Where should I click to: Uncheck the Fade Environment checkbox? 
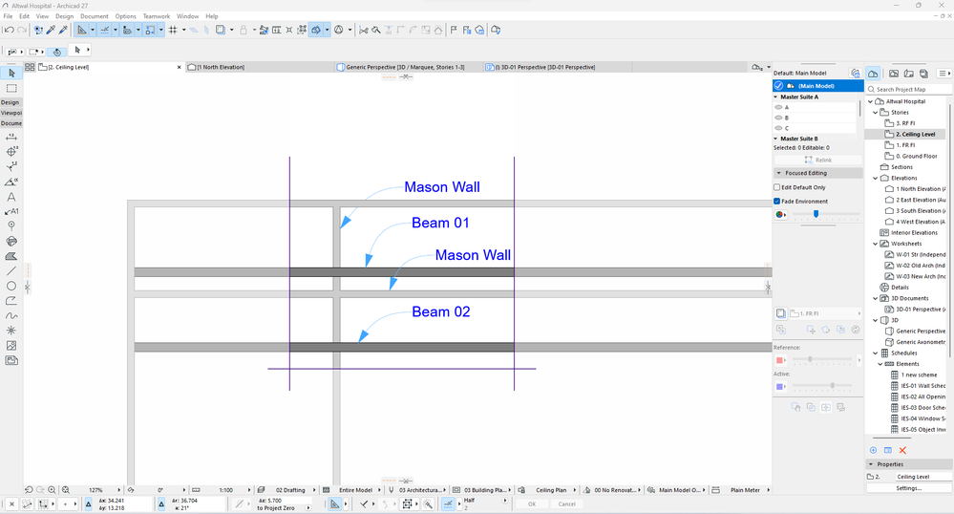point(777,201)
